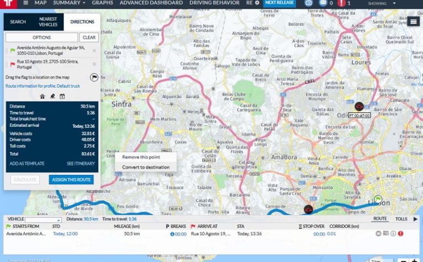This screenshot has width=423, height=262.
Task: Click the Total 83.61€ cost row
Action: pos(52,154)
